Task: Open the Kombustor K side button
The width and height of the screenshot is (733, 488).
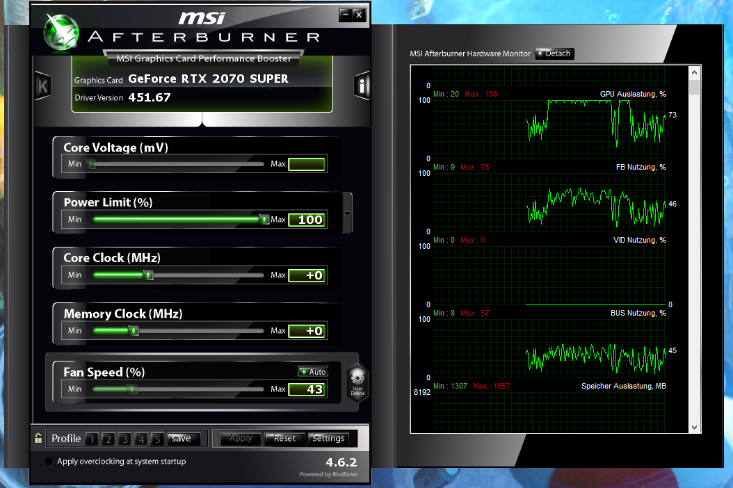Action: coord(42,86)
